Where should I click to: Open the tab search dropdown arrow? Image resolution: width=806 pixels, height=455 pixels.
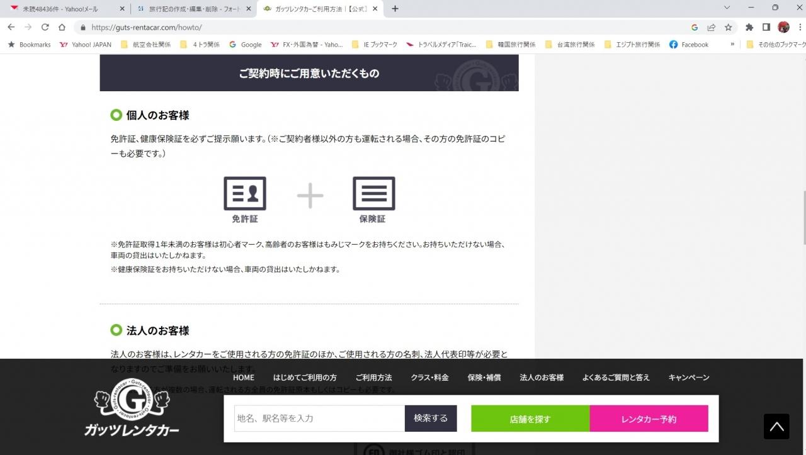pyautogui.click(x=727, y=8)
